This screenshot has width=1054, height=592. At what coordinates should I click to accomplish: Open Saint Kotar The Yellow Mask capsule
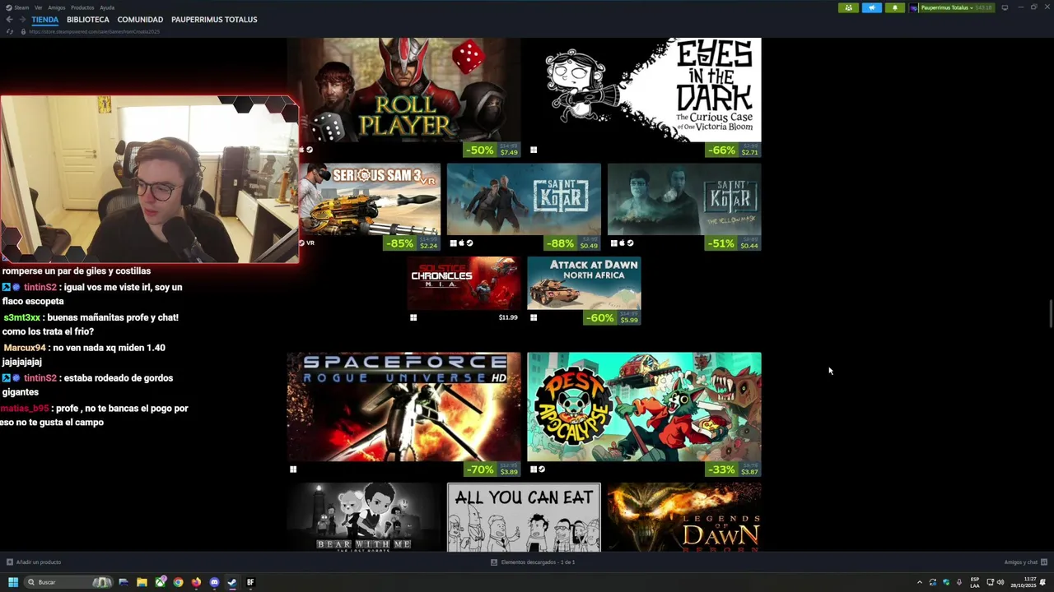684,199
